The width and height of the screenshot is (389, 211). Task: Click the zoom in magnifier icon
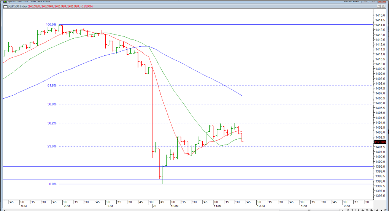pos(372,210)
